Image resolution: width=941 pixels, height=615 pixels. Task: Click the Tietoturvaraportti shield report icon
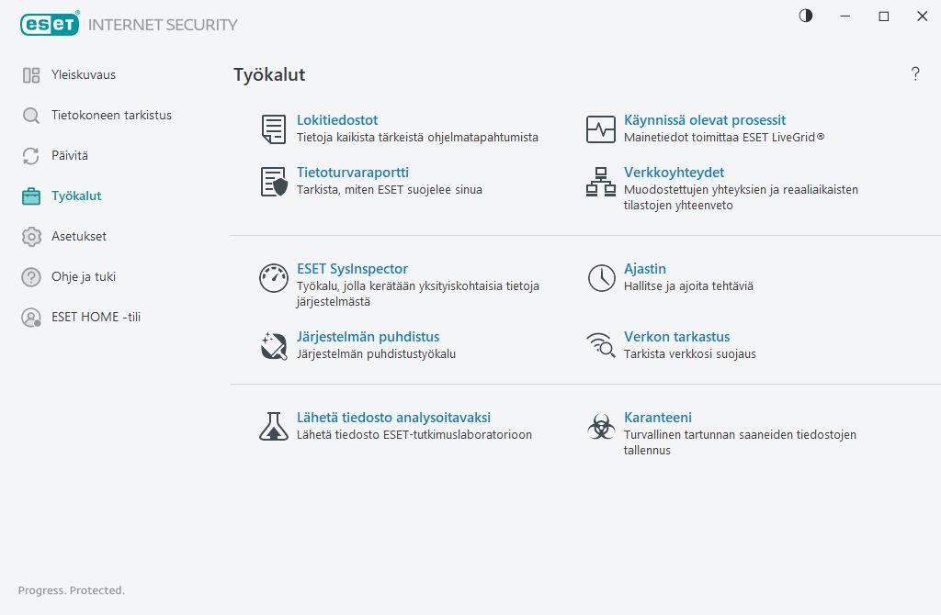[x=274, y=182]
